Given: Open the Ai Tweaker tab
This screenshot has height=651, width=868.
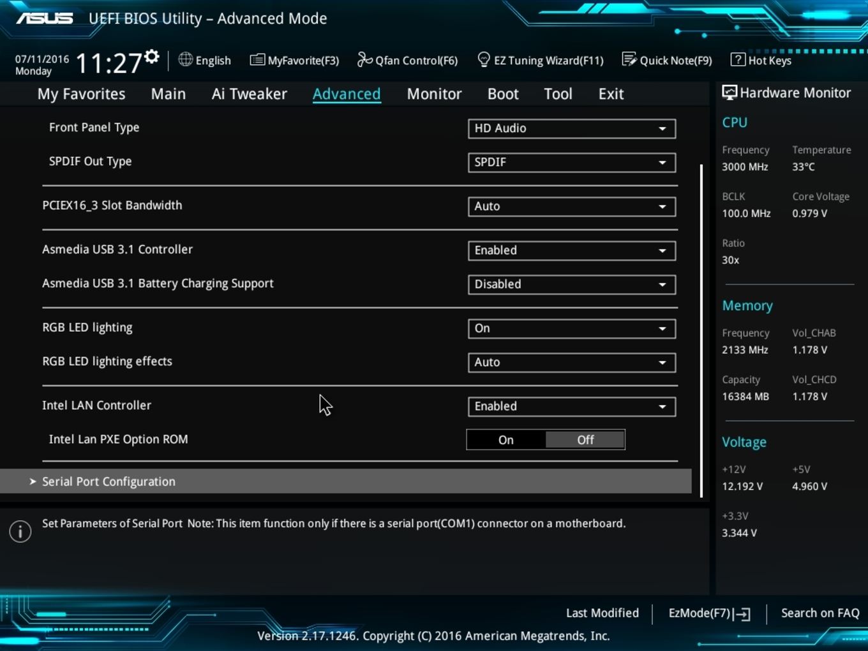Looking at the screenshot, I should coord(250,94).
